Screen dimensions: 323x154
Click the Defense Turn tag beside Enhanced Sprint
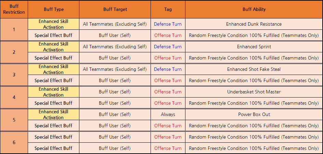pyautogui.click(x=168, y=47)
